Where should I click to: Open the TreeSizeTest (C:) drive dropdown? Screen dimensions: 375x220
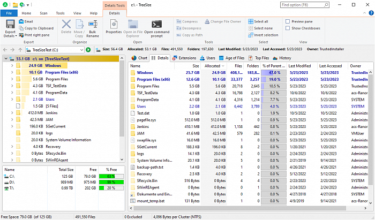pos(81,50)
